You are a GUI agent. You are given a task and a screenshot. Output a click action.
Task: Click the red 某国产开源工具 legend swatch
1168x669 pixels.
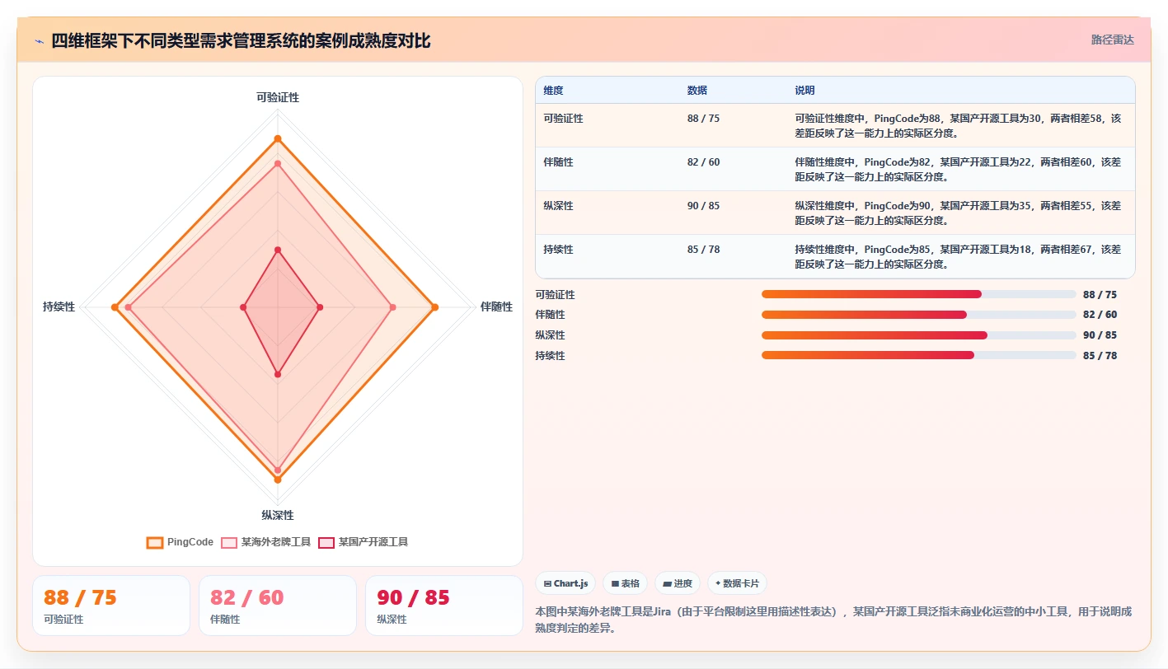pos(326,542)
